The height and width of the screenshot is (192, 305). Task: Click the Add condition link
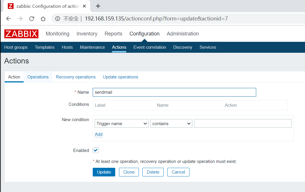point(98,134)
